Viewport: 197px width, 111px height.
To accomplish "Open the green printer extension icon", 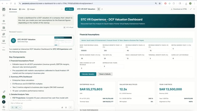I will 170,3.
